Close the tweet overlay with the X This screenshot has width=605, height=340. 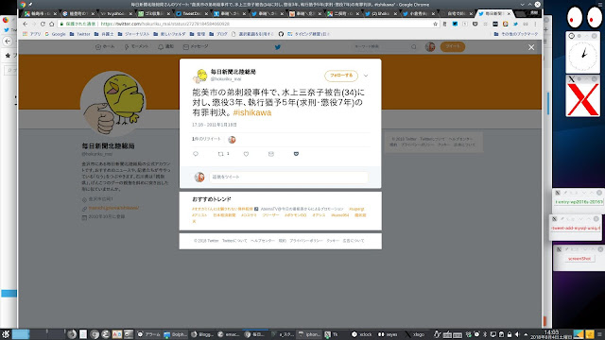pos(531,47)
